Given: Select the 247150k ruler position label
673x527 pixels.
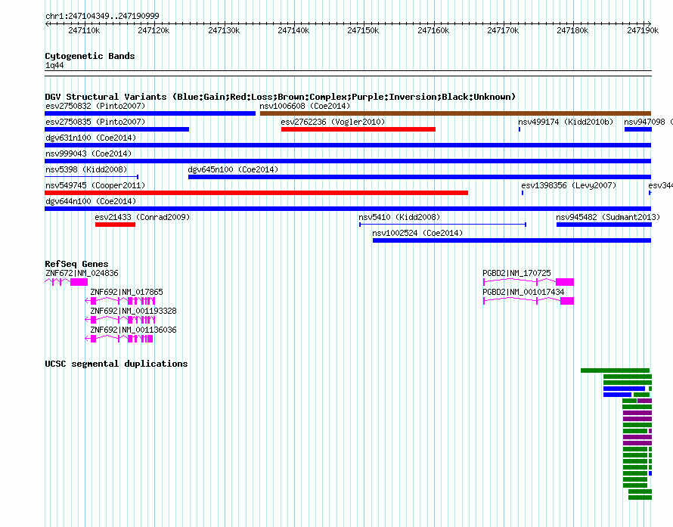Looking at the screenshot, I should point(363,30).
